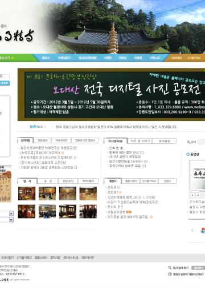This screenshot has width=205, height=294.
Task: Click the blue login button in sidebar
Action: point(5,83)
